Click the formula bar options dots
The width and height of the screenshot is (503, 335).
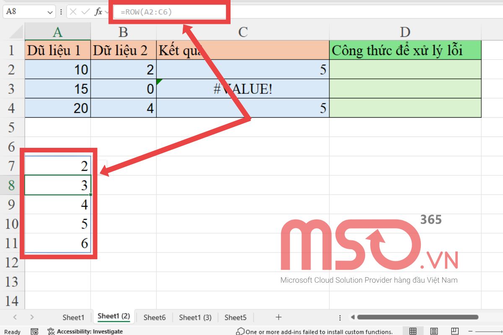click(62, 12)
